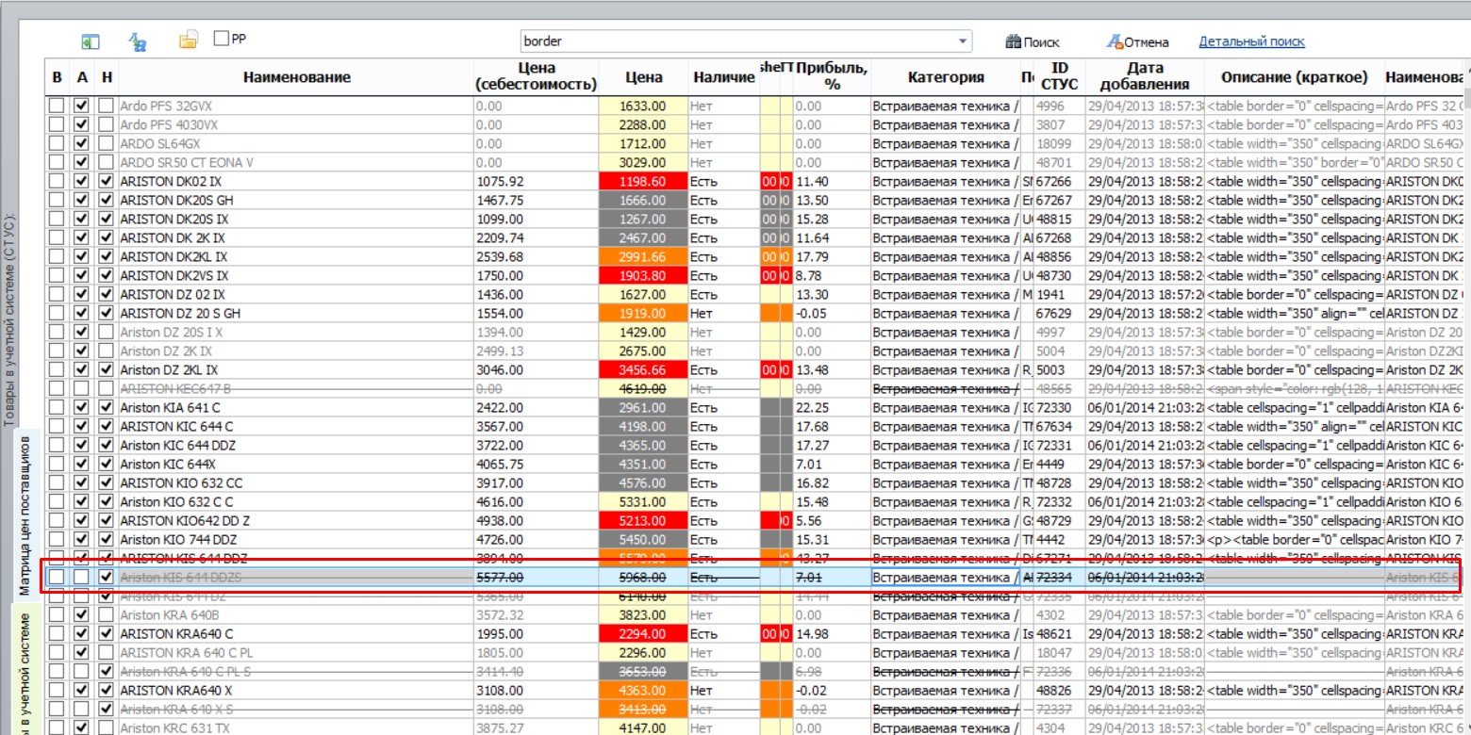Click the yellow folder documents icon
Screen dimensions: 1471x735
189,40
